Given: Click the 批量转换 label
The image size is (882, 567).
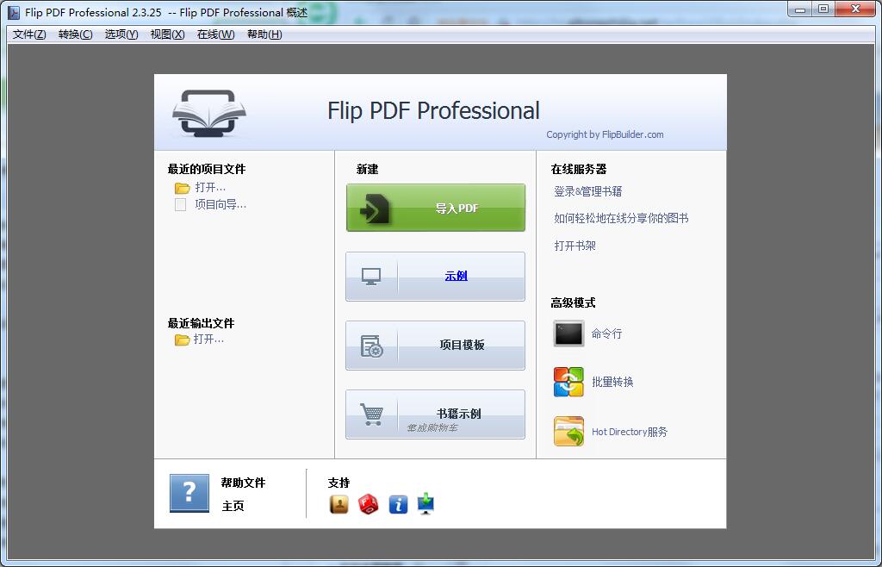Looking at the screenshot, I should tap(612, 382).
